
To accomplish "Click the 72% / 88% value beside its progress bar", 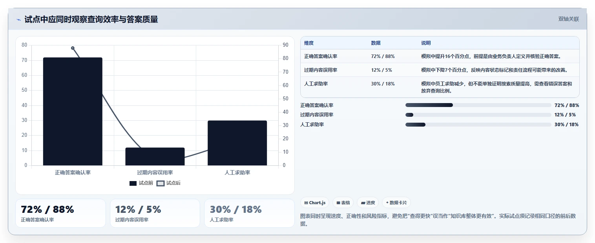I will point(567,105).
